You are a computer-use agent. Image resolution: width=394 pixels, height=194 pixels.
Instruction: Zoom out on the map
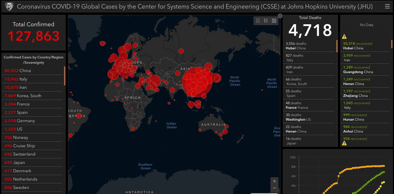[274, 188]
